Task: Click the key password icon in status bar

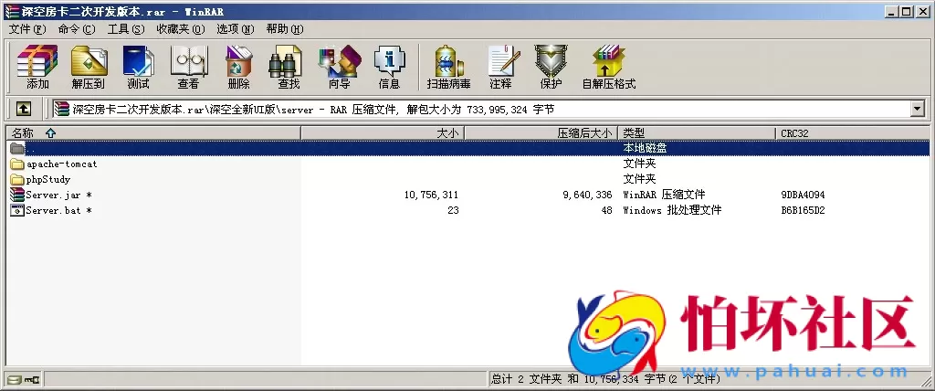Action: pyautogui.click(x=32, y=379)
